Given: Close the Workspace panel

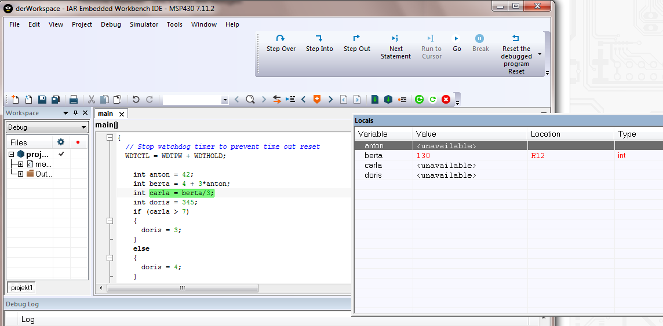Looking at the screenshot, I should [85, 113].
